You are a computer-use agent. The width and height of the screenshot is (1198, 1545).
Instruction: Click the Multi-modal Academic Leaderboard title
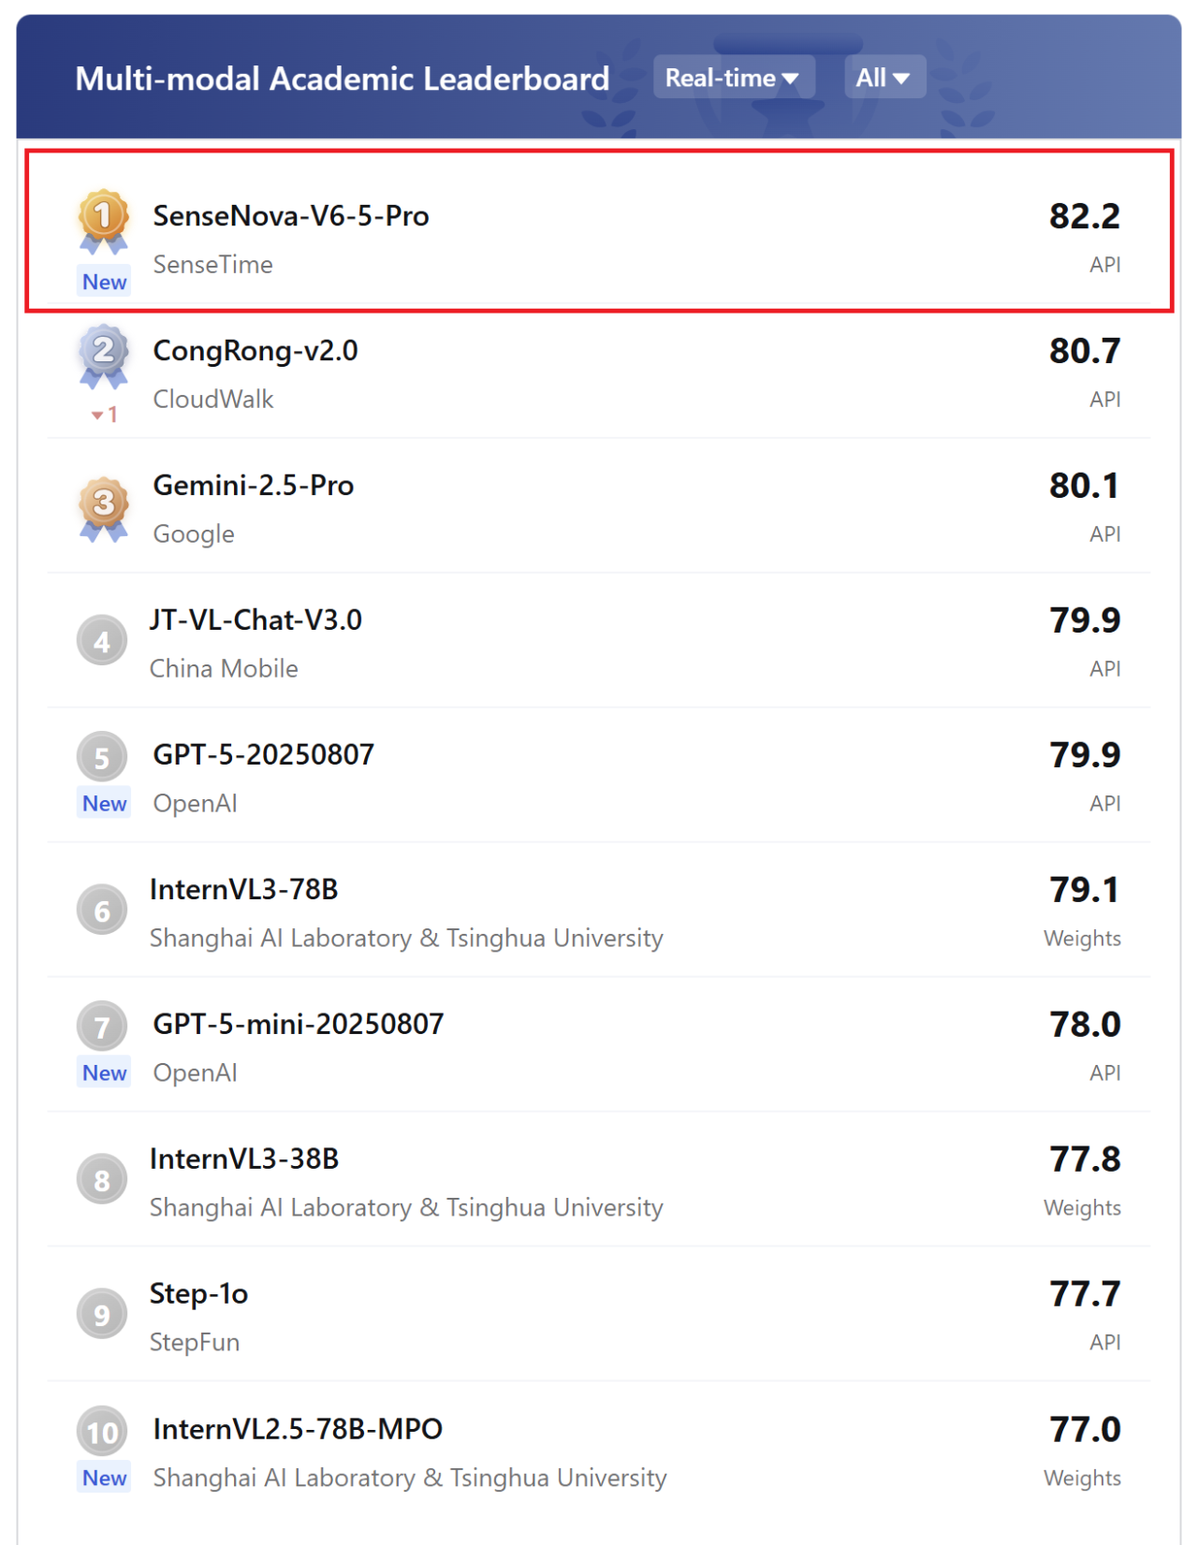pos(342,79)
